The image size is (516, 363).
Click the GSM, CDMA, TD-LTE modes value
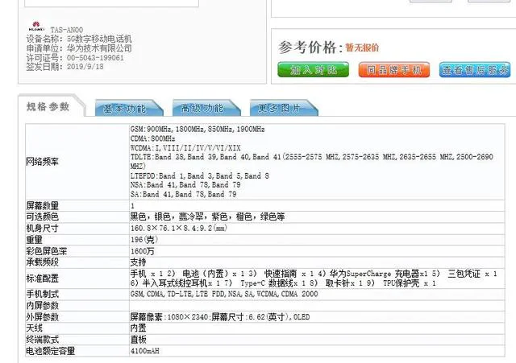[224, 294]
